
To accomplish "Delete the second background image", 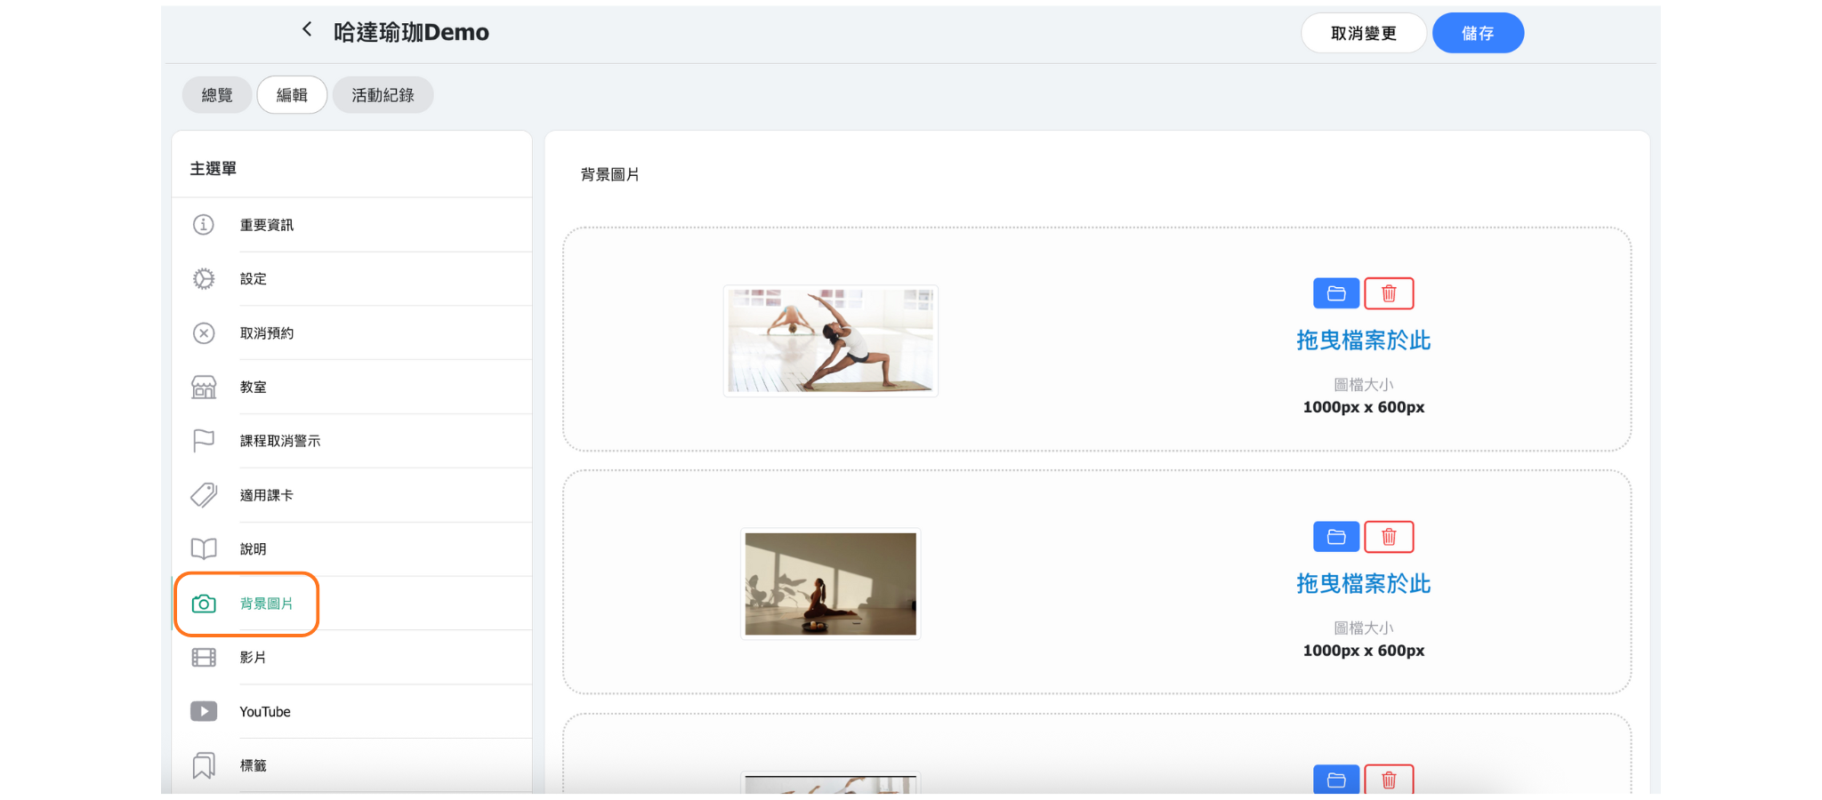I will (x=1389, y=537).
